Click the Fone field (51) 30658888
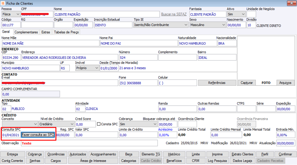 138,83
